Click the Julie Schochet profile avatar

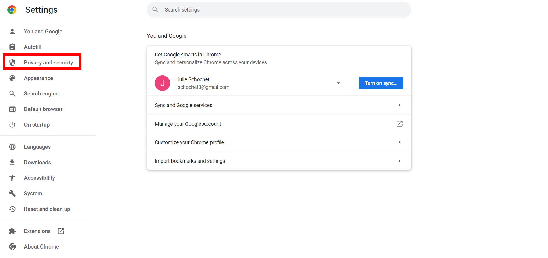pyautogui.click(x=162, y=83)
